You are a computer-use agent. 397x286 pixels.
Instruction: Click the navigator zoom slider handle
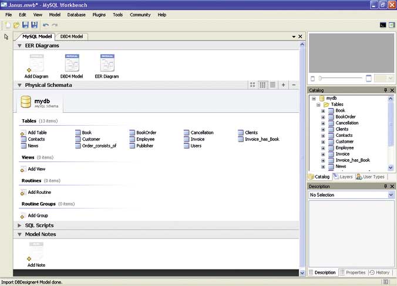click(320, 78)
